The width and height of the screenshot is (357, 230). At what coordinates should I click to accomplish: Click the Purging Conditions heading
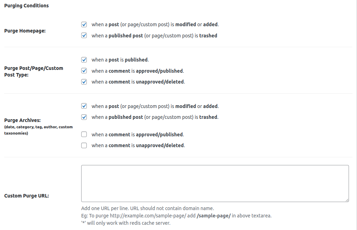(27, 6)
